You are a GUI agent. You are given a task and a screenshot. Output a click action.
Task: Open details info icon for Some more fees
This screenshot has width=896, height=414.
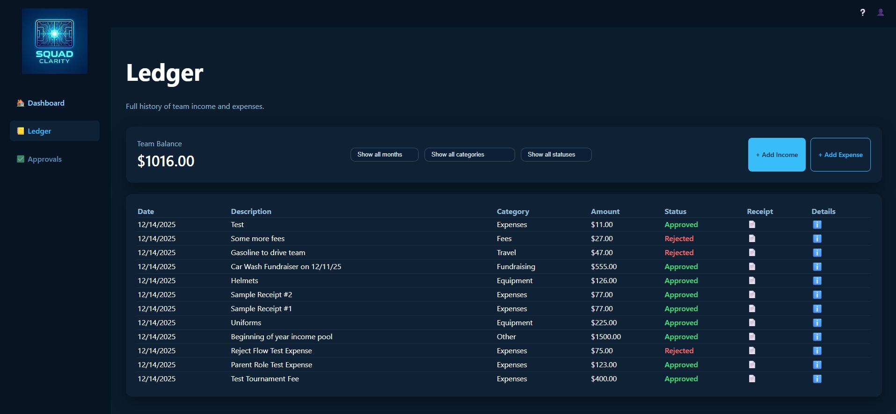click(x=817, y=239)
